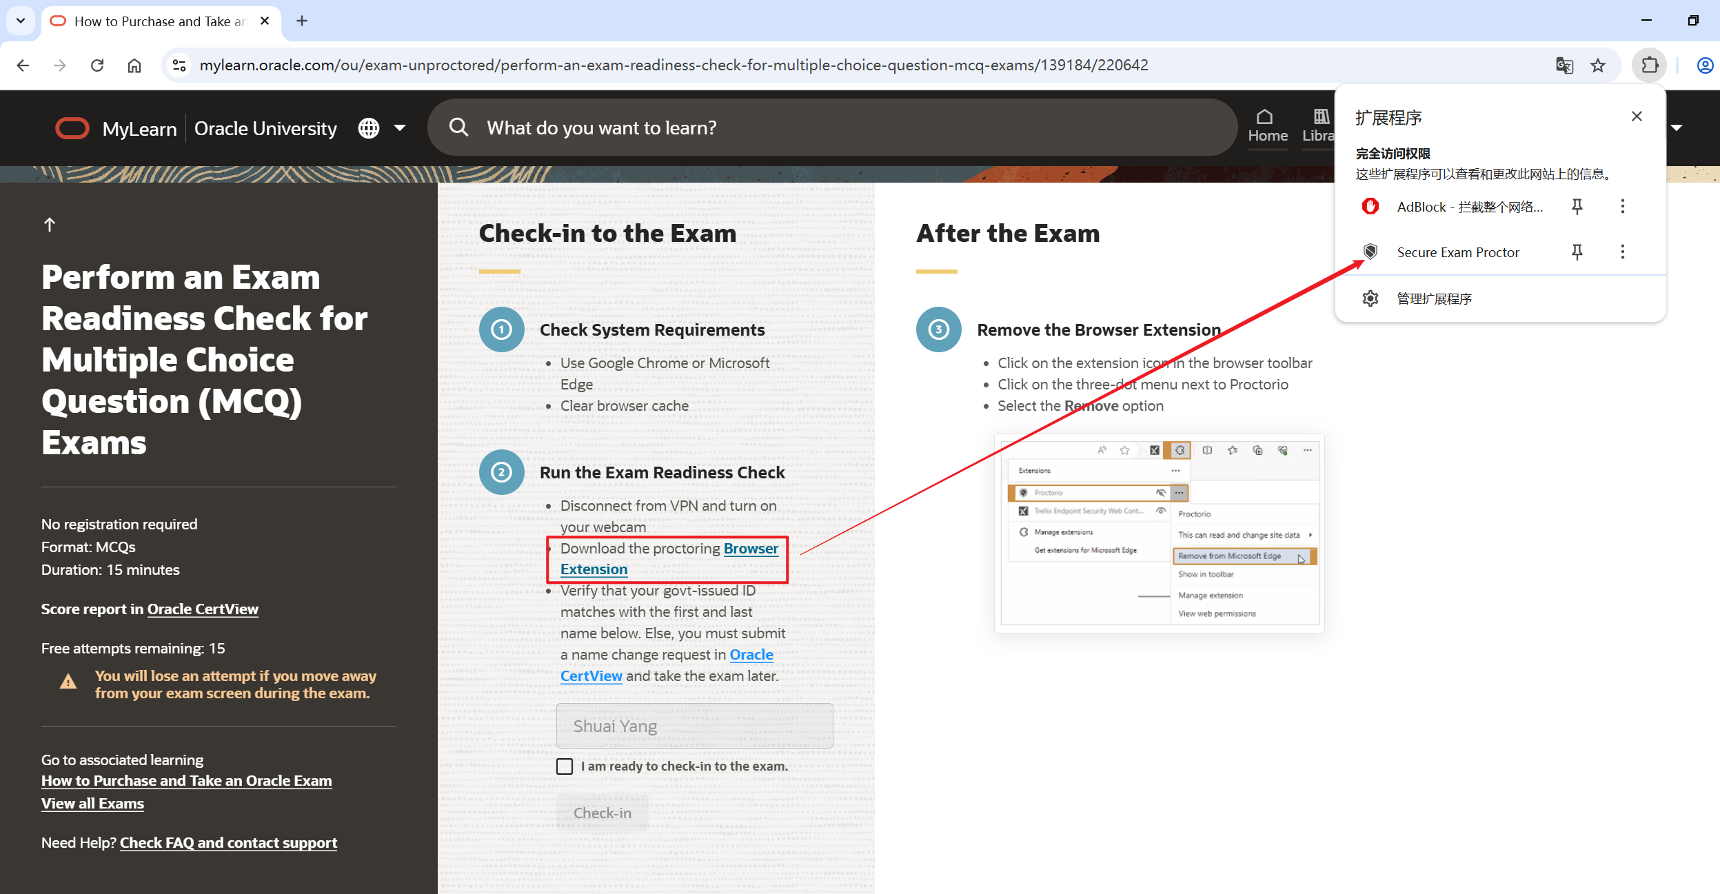Click the translate page icon

[1564, 65]
